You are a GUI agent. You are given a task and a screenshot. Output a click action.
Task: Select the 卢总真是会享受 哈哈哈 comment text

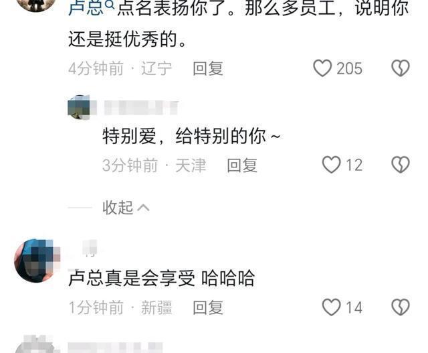tap(161, 278)
